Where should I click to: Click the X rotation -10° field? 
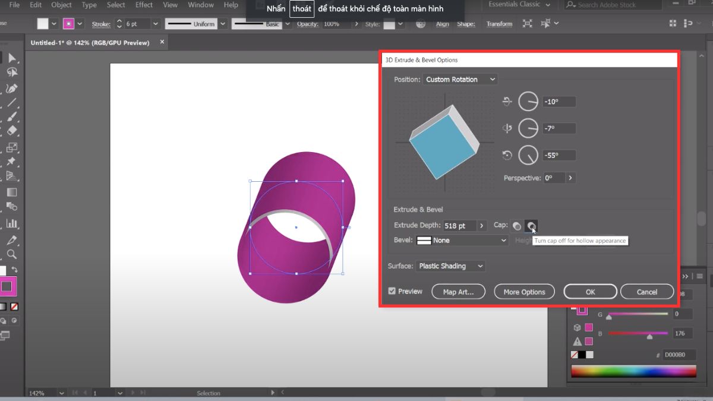coord(559,102)
